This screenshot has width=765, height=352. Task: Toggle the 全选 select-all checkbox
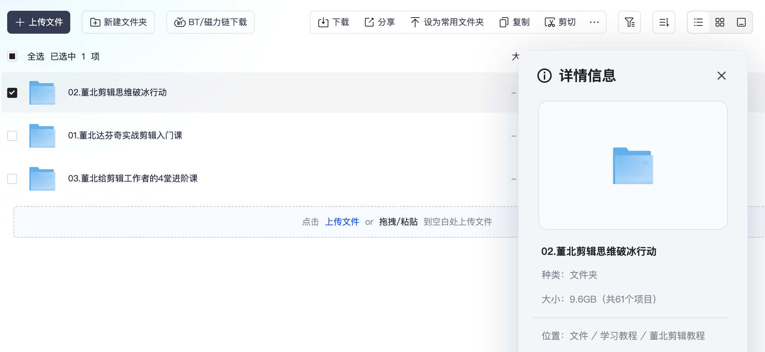[12, 56]
